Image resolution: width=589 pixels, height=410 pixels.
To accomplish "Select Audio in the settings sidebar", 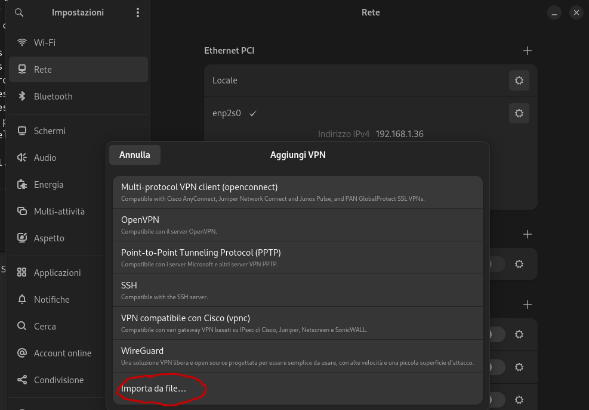I will (x=45, y=158).
